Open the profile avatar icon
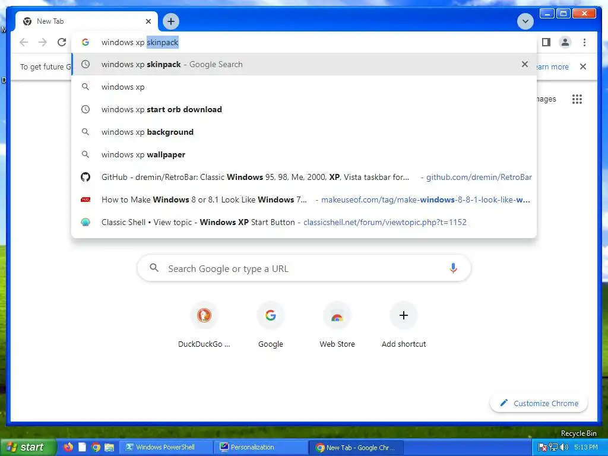This screenshot has width=608, height=456. click(565, 42)
